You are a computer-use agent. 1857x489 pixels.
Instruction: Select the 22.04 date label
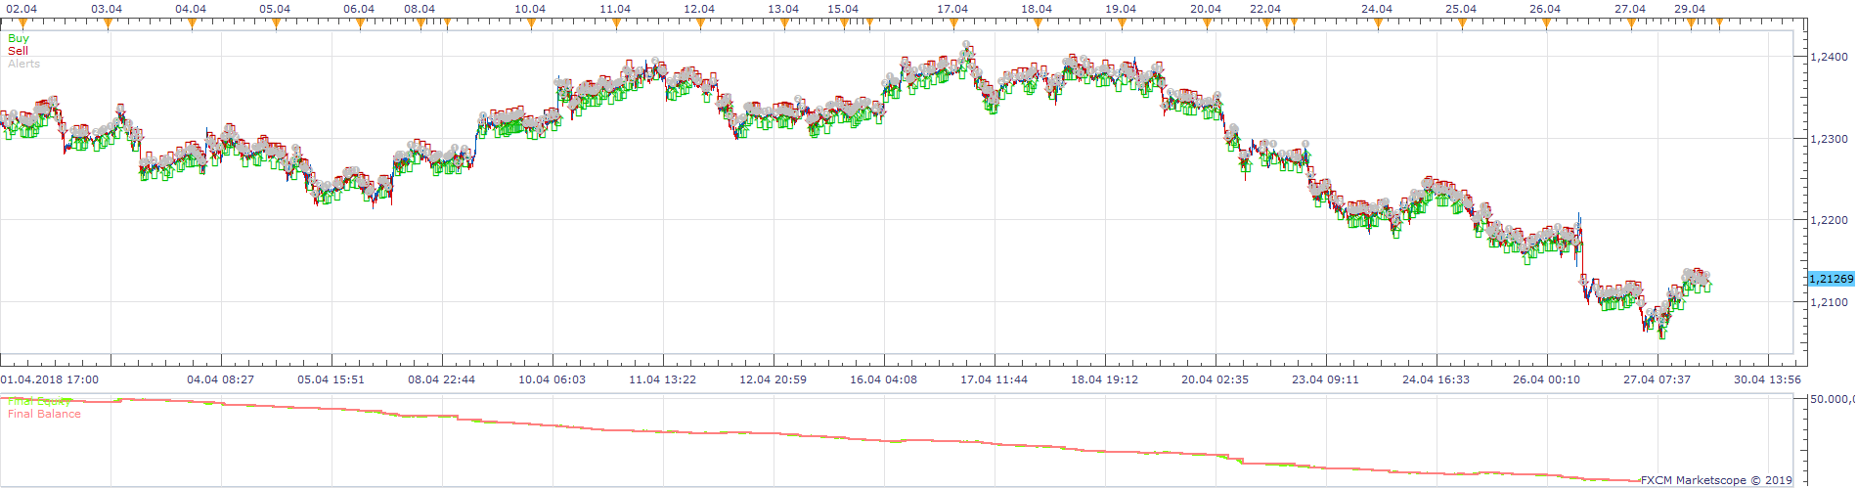[1265, 9]
